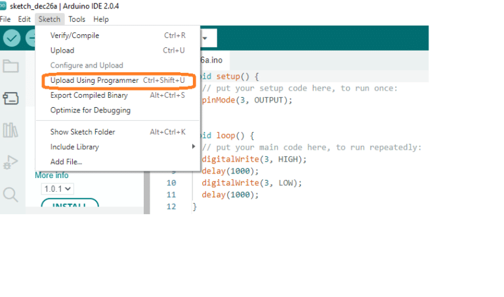The width and height of the screenshot is (504, 297).
Task: Expand the Include Library submenu
Action: (117, 147)
